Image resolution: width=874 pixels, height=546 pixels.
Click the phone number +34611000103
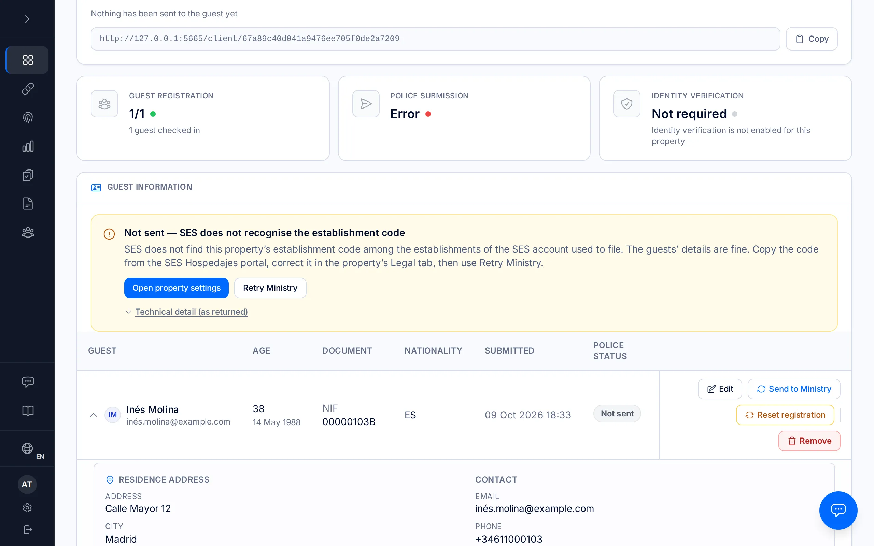point(508,539)
